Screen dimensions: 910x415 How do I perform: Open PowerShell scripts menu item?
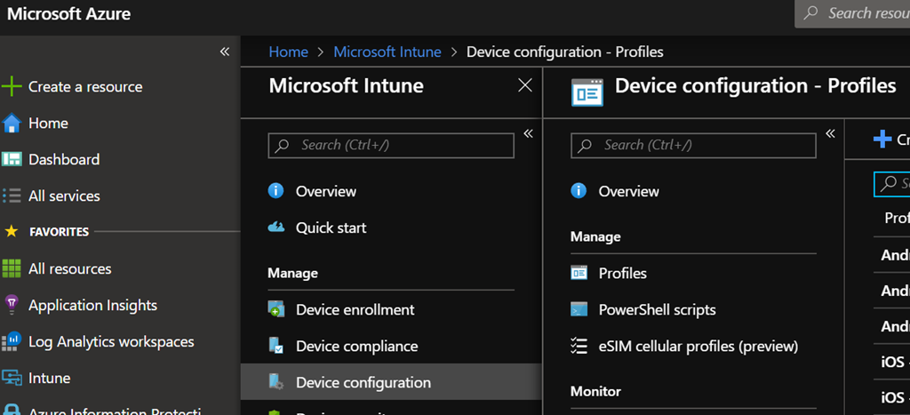[x=657, y=309]
